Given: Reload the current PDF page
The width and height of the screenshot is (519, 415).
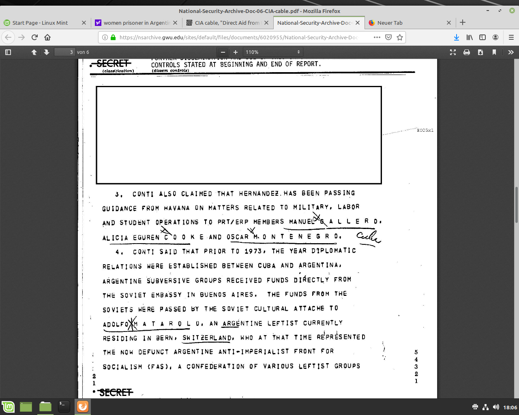Looking at the screenshot, I should tap(34, 37).
